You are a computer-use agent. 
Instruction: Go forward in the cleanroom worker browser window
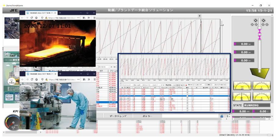click(27, 79)
